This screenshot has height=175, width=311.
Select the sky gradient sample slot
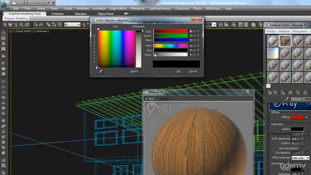(273, 53)
